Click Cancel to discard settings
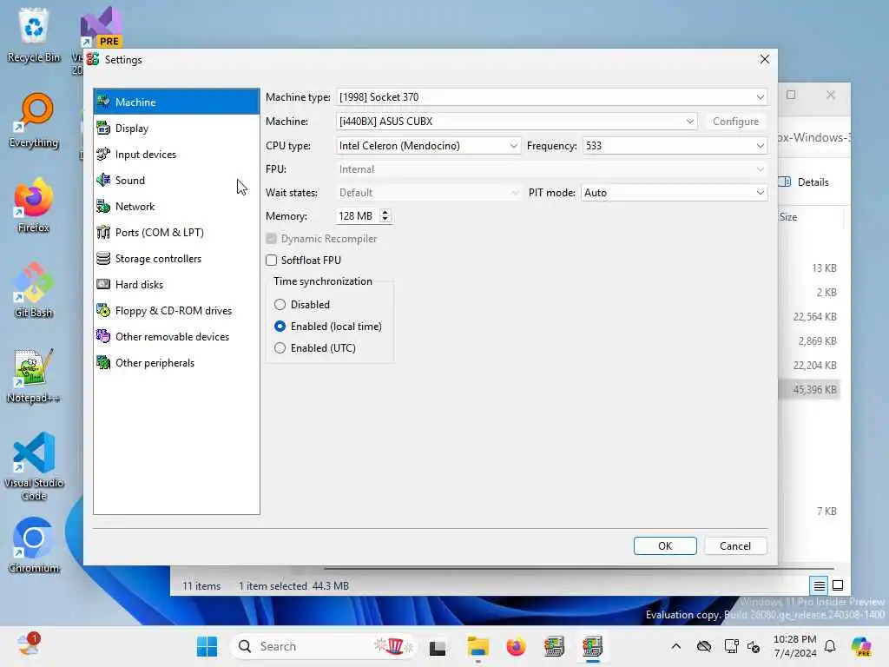Viewport: 889px width, 667px height. [735, 545]
